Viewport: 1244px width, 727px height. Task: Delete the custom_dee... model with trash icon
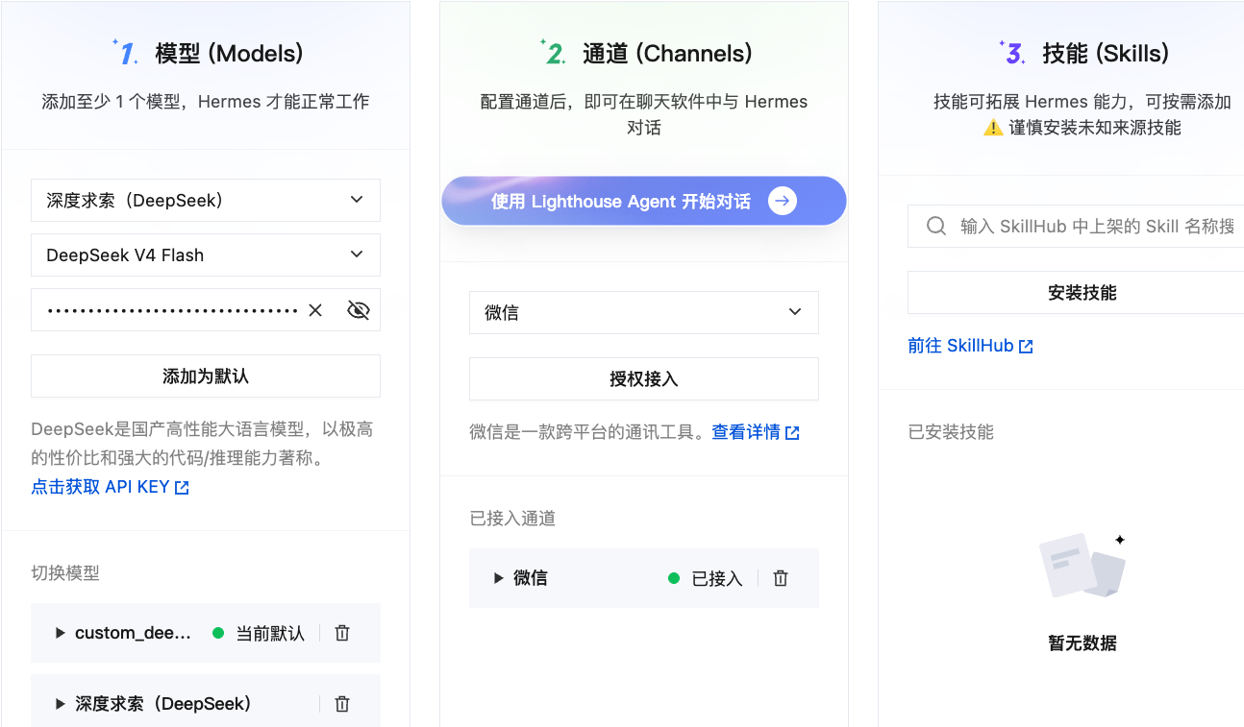click(342, 633)
